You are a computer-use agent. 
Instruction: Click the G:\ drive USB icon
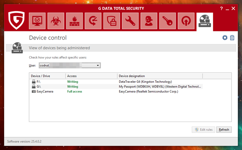[x=34, y=87]
